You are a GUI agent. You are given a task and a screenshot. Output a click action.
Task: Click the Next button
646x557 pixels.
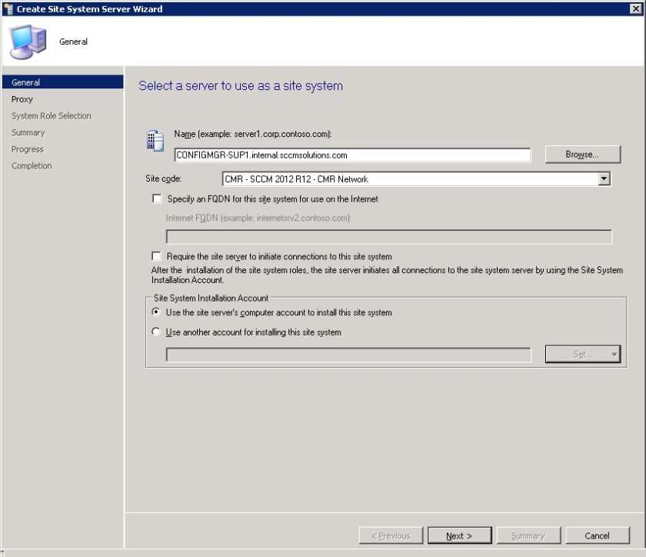click(x=460, y=535)
